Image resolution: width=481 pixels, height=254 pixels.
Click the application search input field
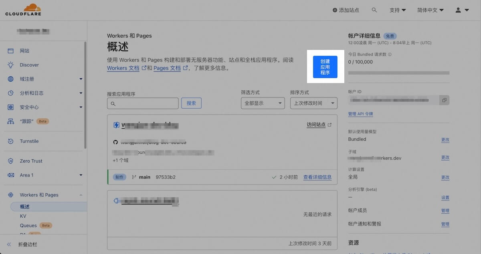pos(143,103)
